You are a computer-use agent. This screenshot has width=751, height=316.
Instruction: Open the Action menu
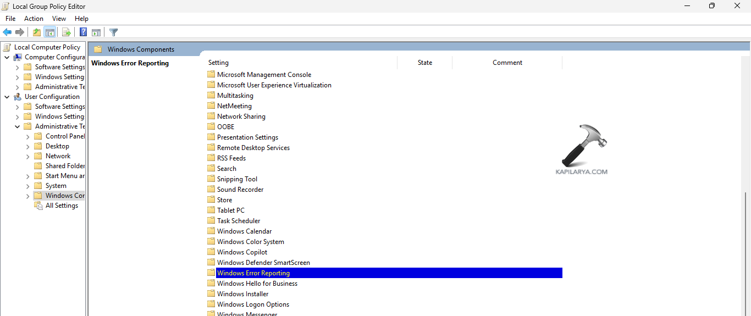(34, 19)
